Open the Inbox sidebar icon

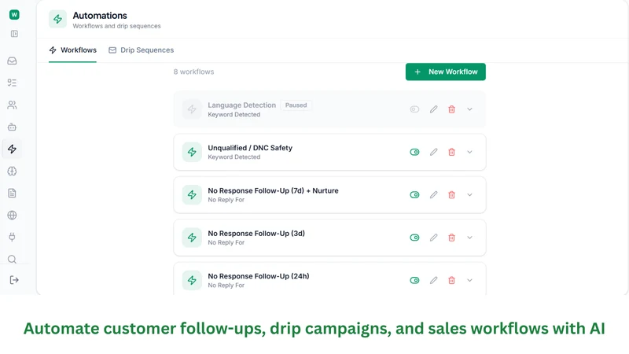(x=12, y=61)
